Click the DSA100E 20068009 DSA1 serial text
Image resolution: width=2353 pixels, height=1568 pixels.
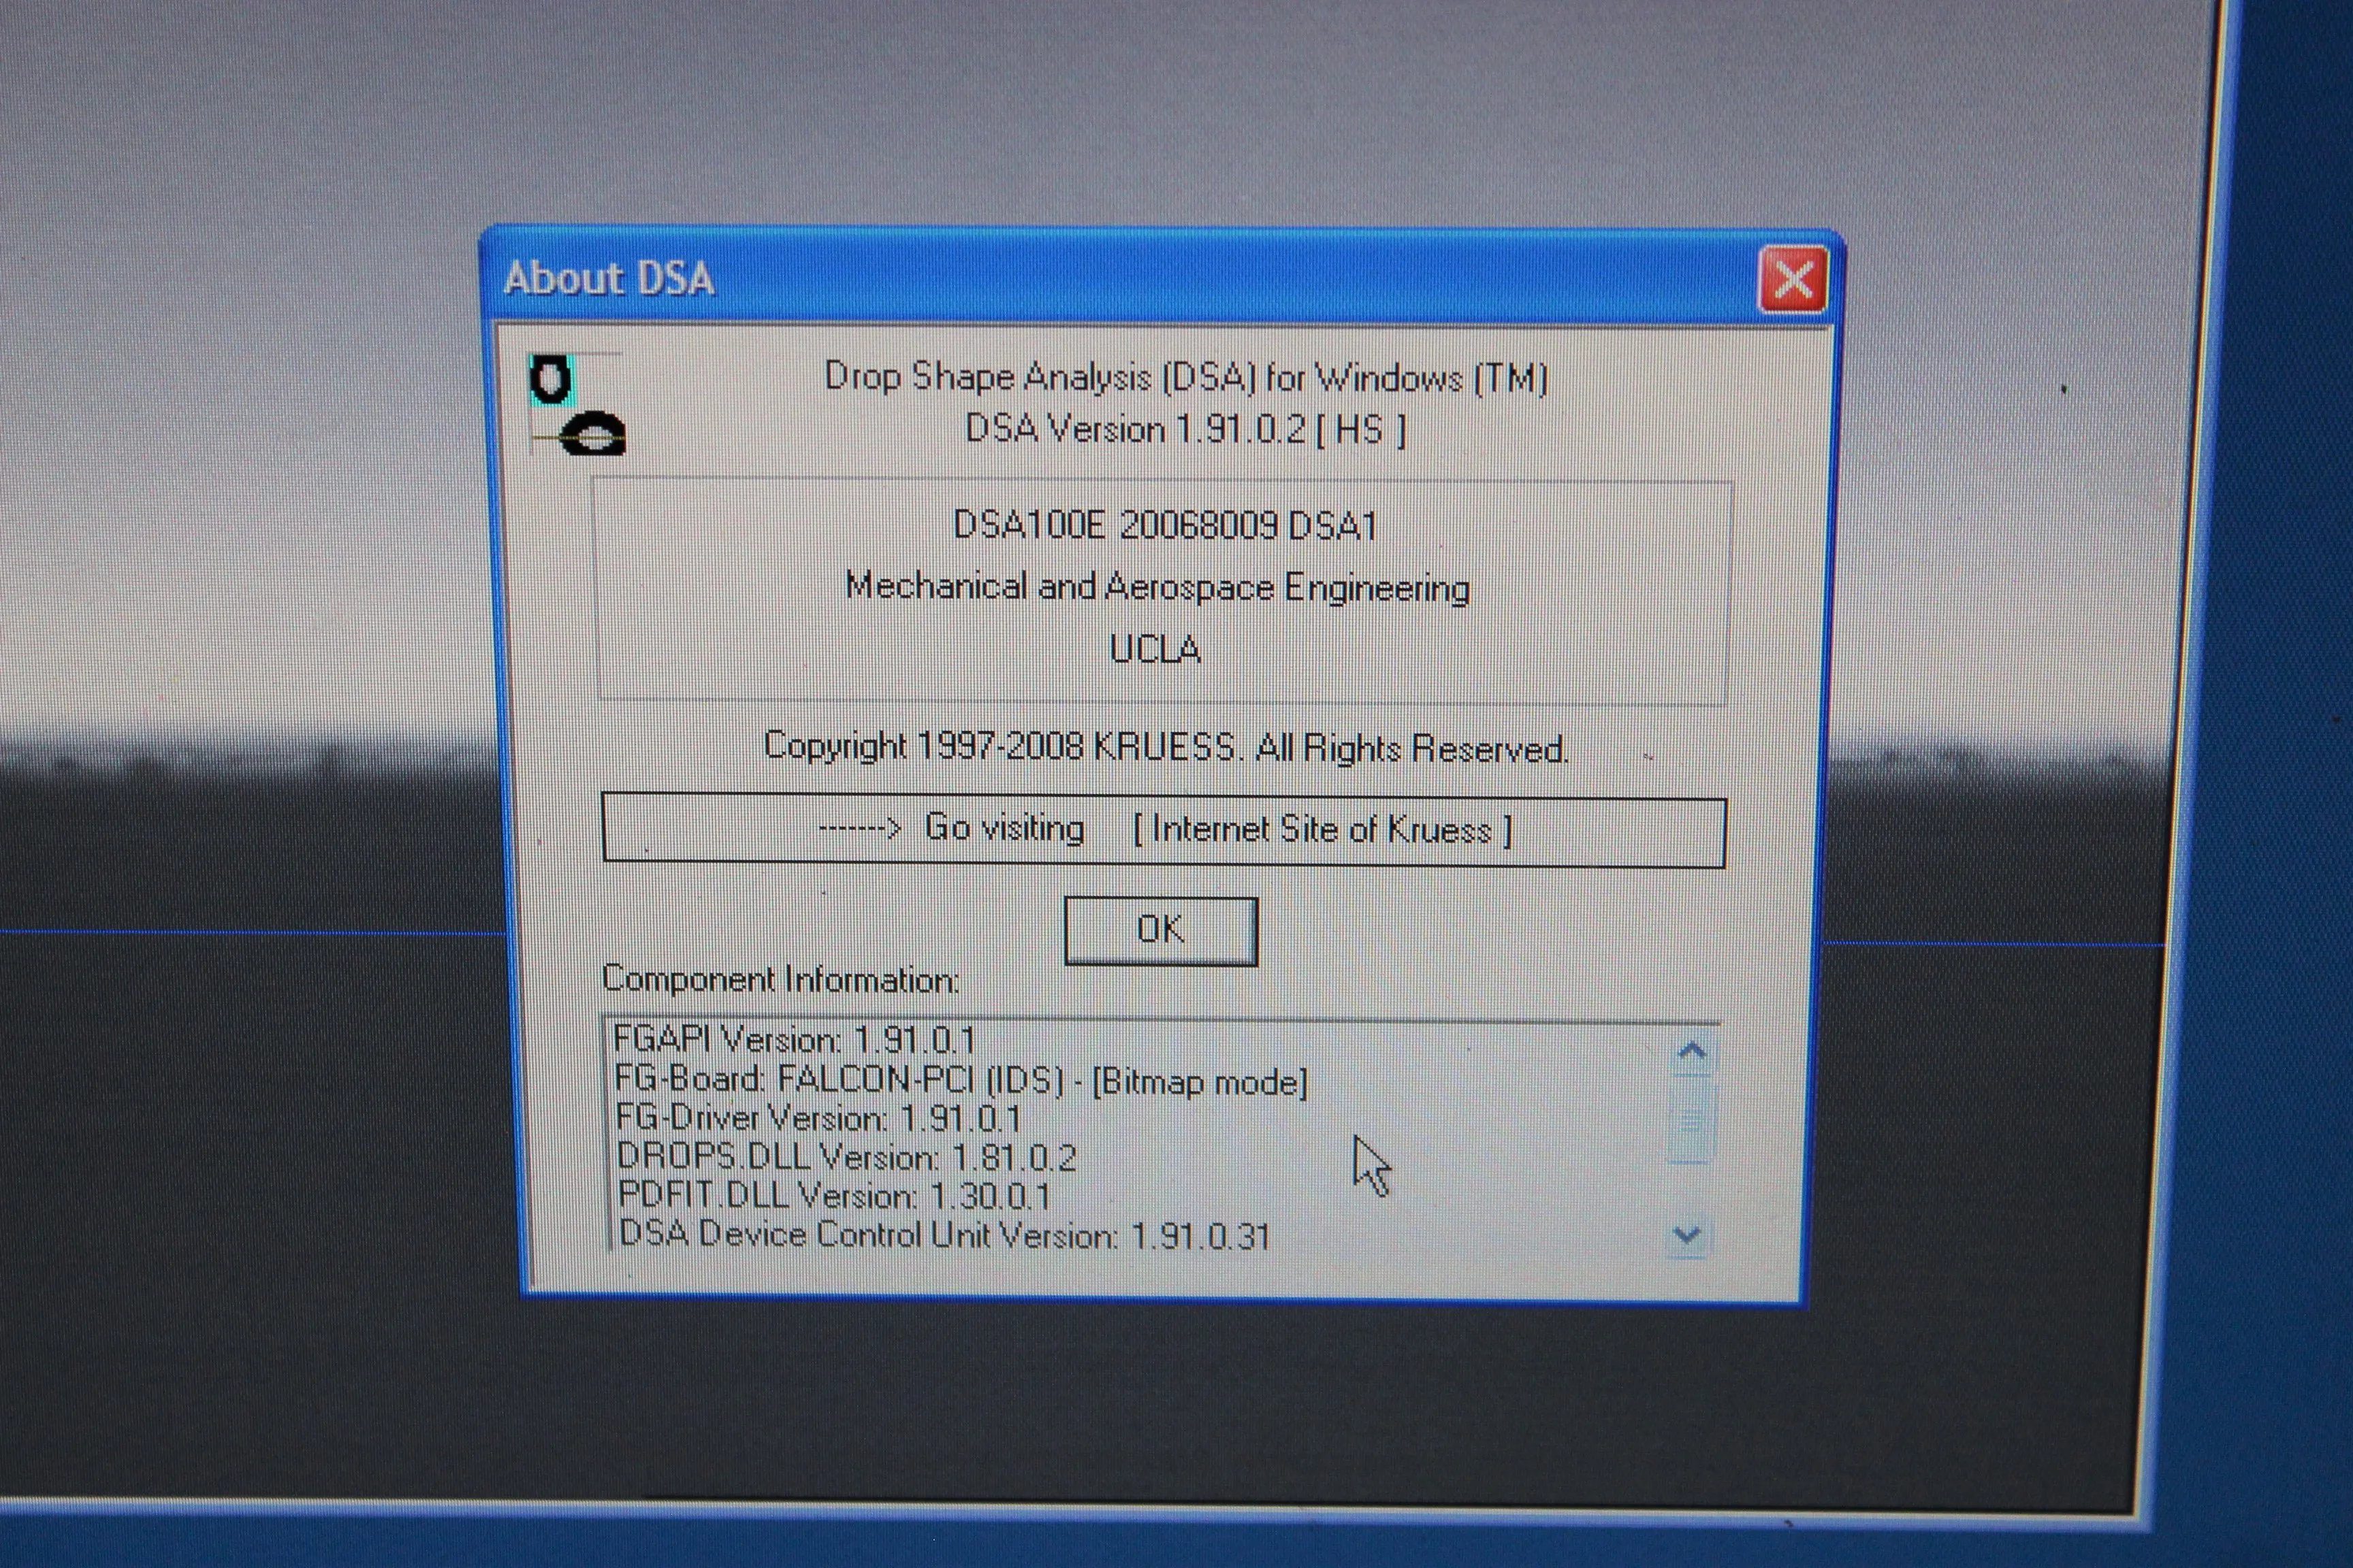pos(1166,526)
